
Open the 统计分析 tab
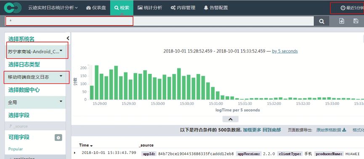pos(149,8)
